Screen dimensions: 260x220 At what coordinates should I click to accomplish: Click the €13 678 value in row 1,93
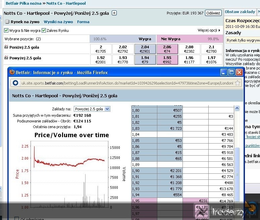coord(226,189)
